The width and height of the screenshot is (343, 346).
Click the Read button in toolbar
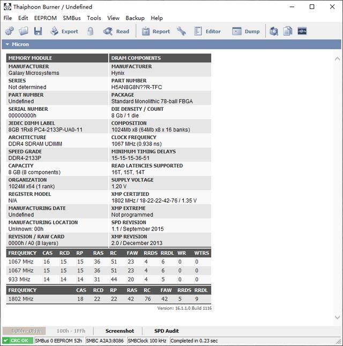[116, 31]
